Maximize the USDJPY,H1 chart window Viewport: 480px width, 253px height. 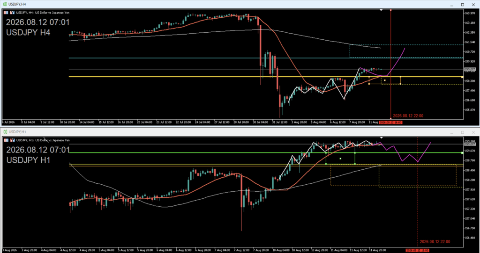463,132
